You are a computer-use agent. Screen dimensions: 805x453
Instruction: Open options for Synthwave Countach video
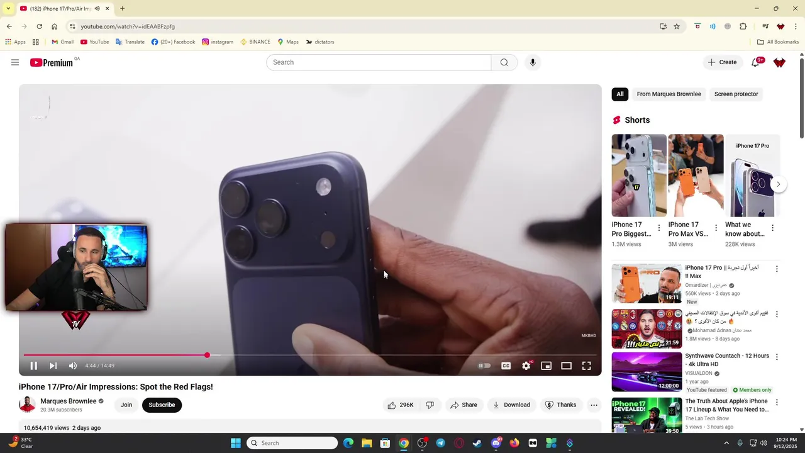777,357
